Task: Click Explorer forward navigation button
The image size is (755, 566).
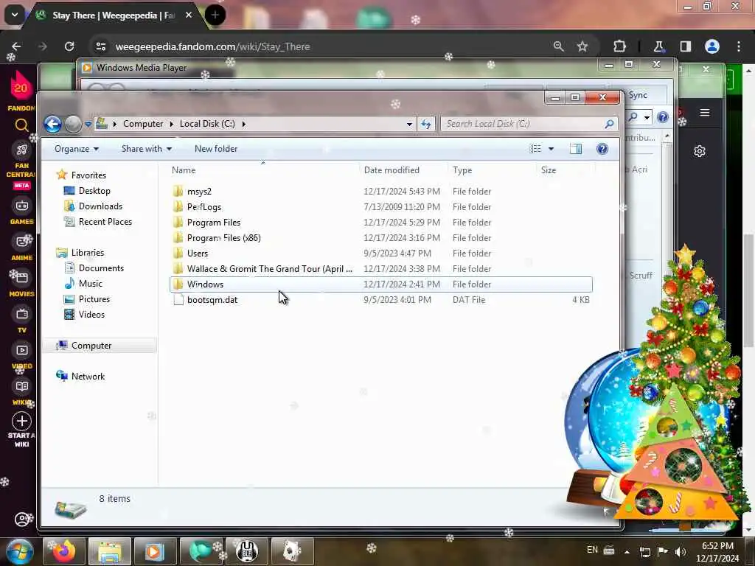Action: click(73, 124)
